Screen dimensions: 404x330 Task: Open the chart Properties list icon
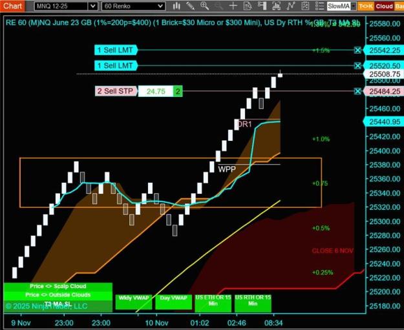click(x=319, y=6)
